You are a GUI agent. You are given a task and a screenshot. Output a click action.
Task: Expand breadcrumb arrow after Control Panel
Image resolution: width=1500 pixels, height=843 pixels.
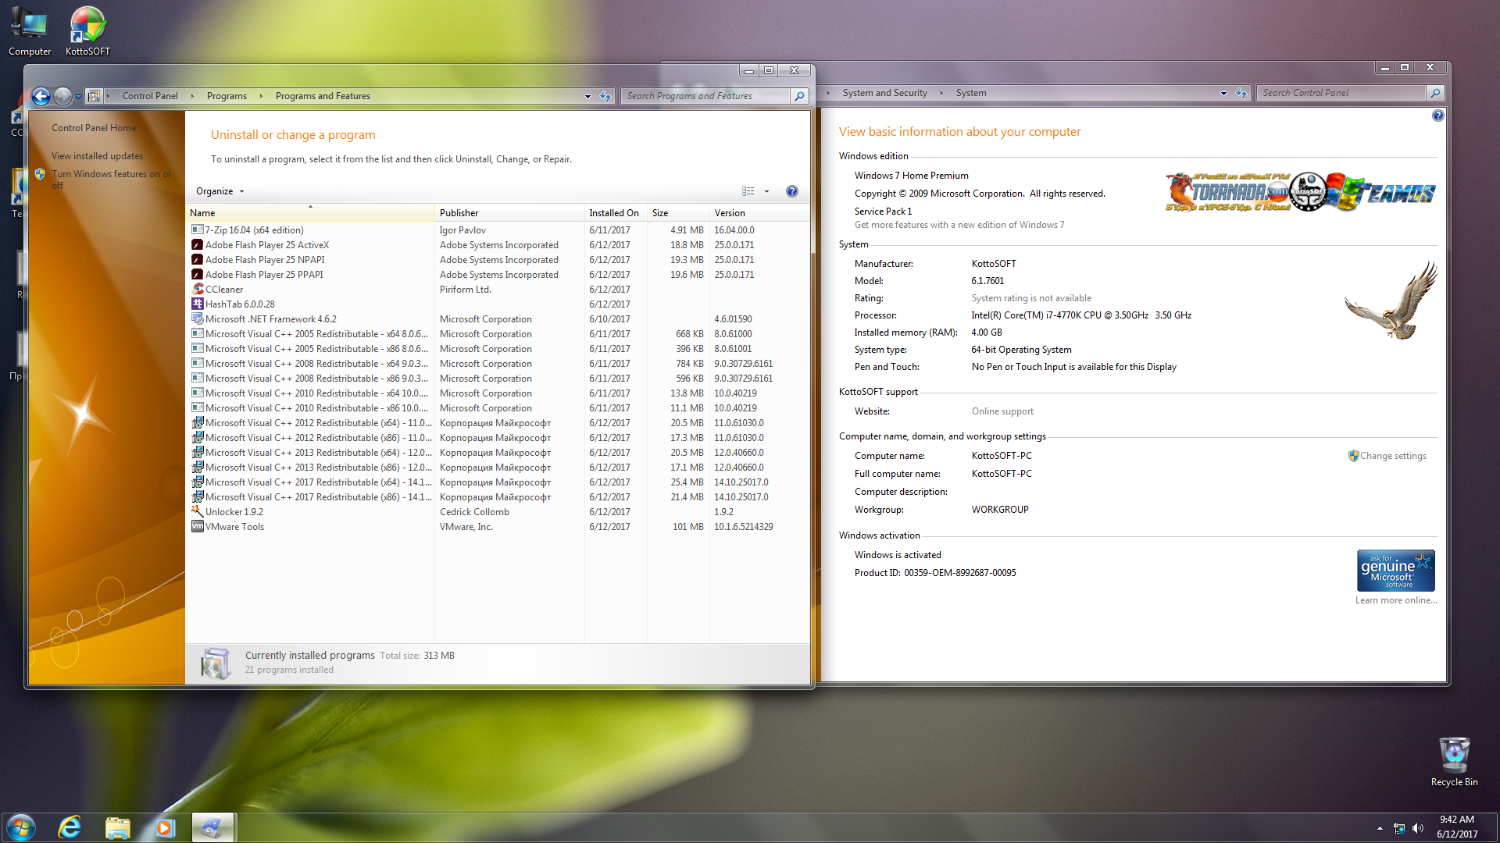[x=192, y=96]
